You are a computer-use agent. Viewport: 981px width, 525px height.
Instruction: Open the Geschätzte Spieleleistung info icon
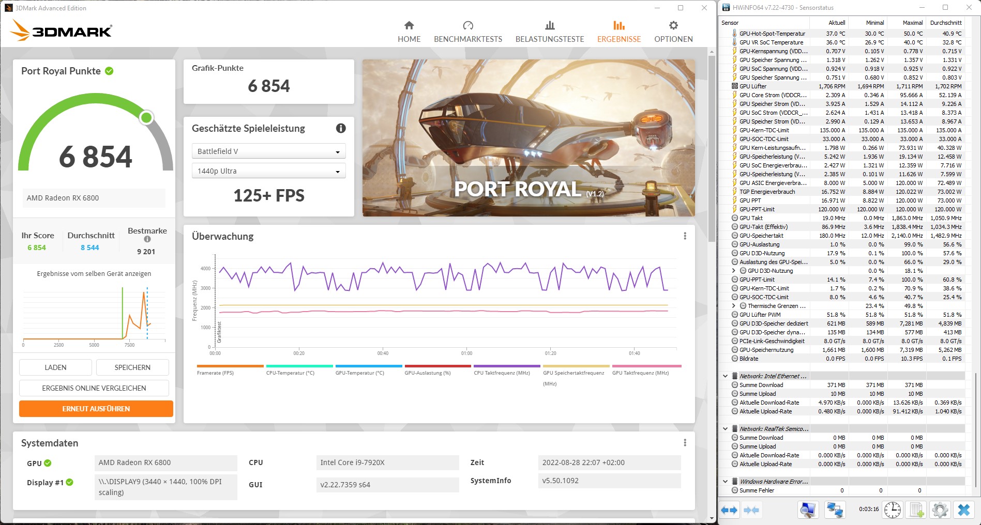coord(341,128)
